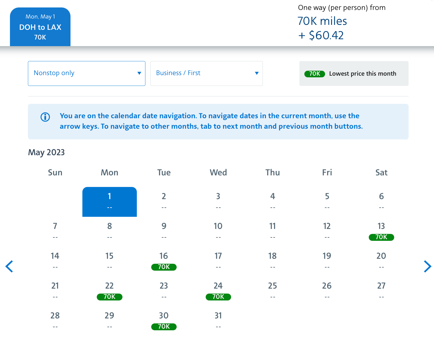Click the dropdown arrow in Nonstop only

139,73
